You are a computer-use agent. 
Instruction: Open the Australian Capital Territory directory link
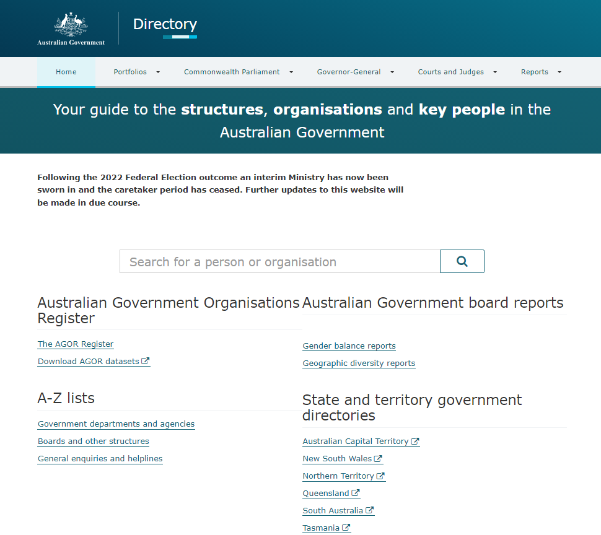coord(355,441)
